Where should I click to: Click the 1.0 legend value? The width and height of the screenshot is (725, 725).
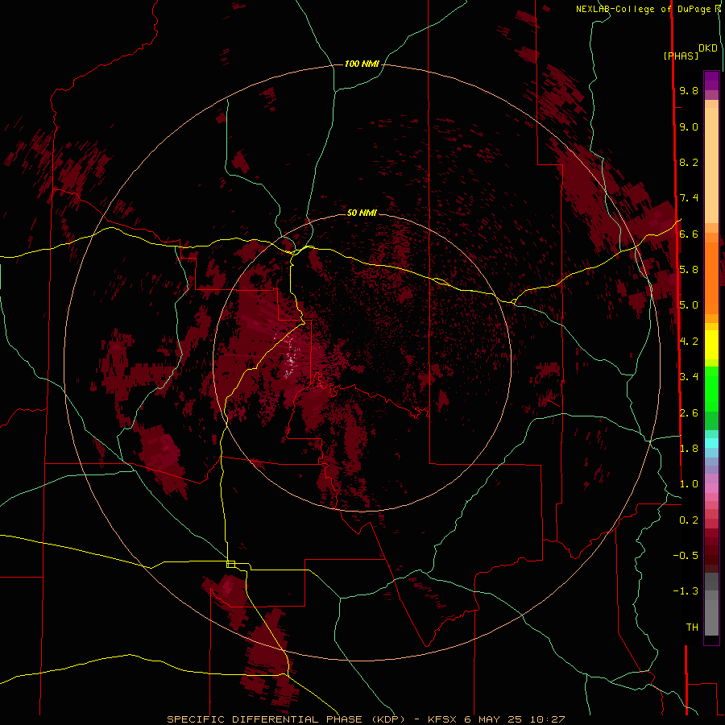(689, 484)
